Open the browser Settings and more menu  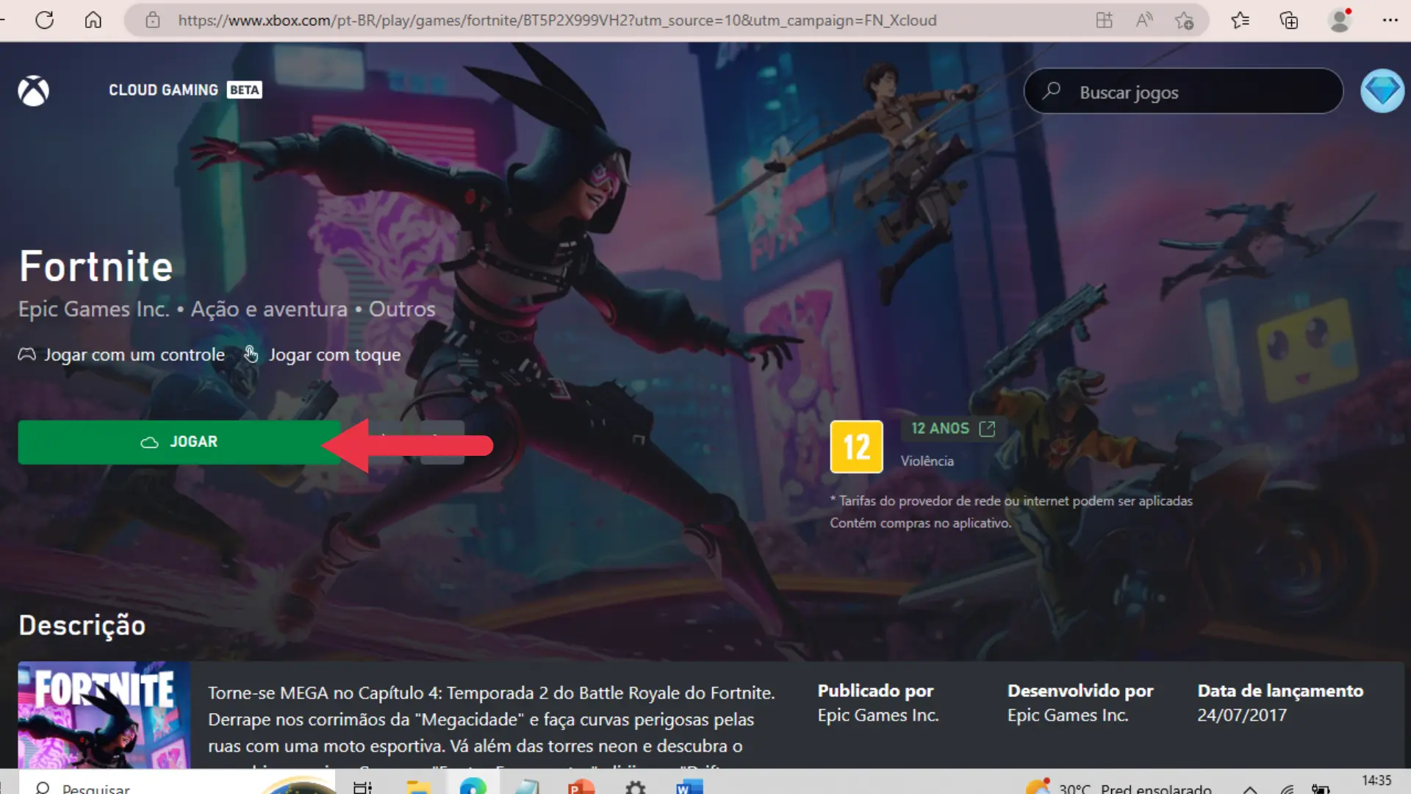coord(1390,20)
